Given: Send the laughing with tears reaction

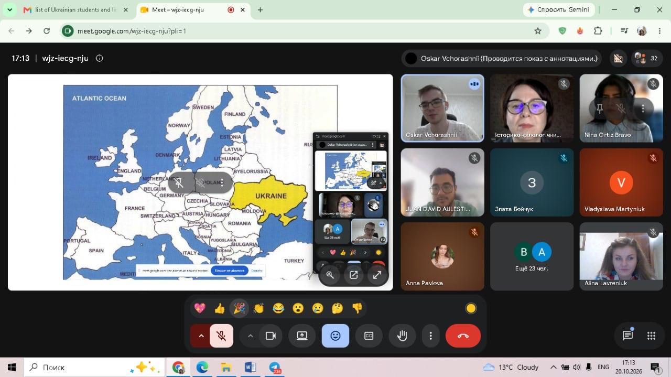Looking at the screenshot, I should 278,308.
